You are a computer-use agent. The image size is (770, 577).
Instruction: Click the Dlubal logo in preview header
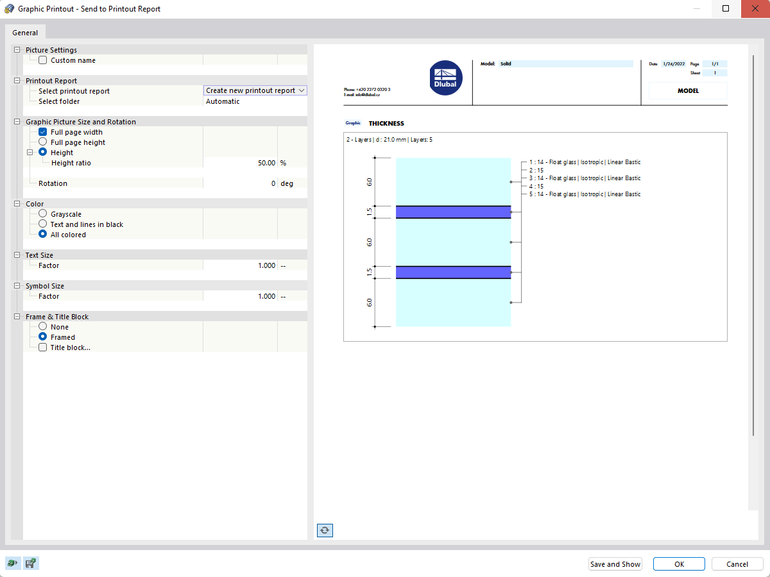point(446,78)
